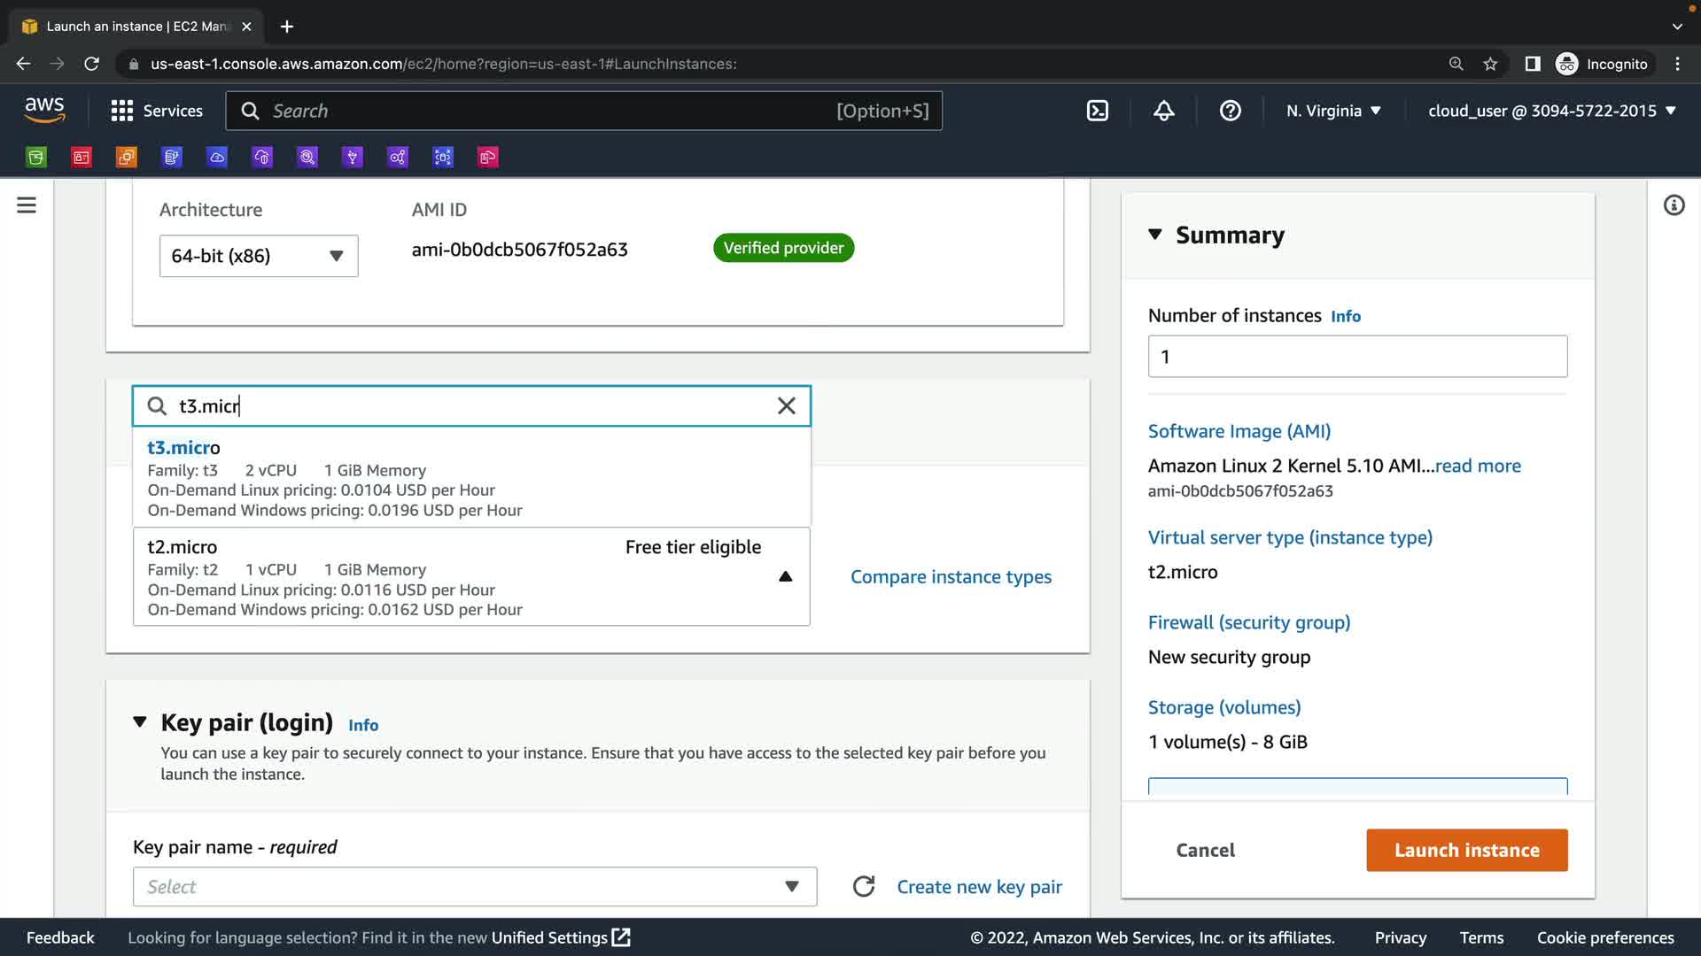Open the blue DynamoDB favorite icon
Image resolution: width=1701 pixels, height=956 pixels.
click(172, 158)
